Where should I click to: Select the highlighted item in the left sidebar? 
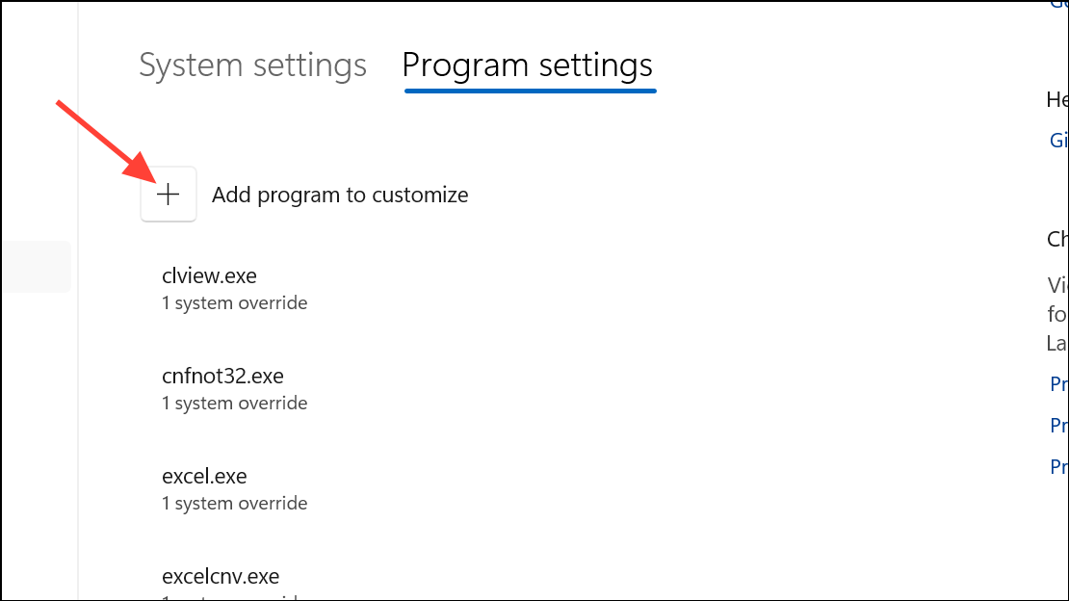pyautogui.click(x=36, y=267)
